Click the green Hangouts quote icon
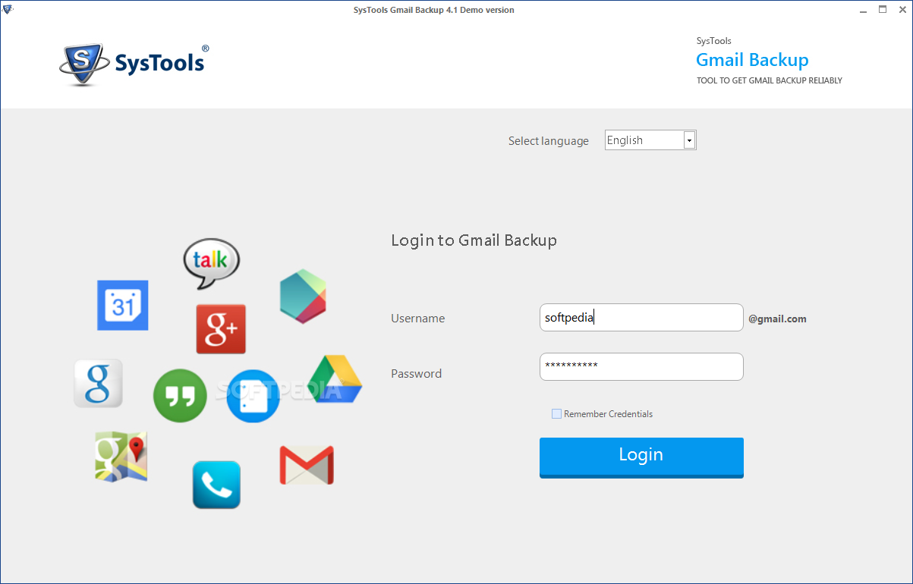Viewport: 913px width, 584px height. (180, 396)
